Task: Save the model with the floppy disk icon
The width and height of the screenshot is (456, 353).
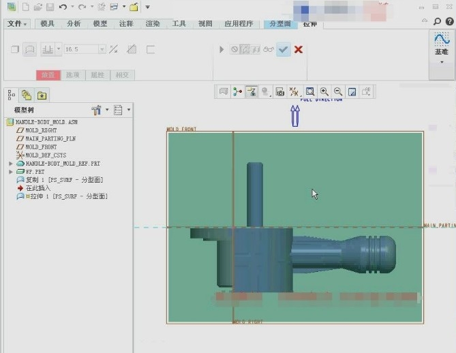Action: coord(50,7)
